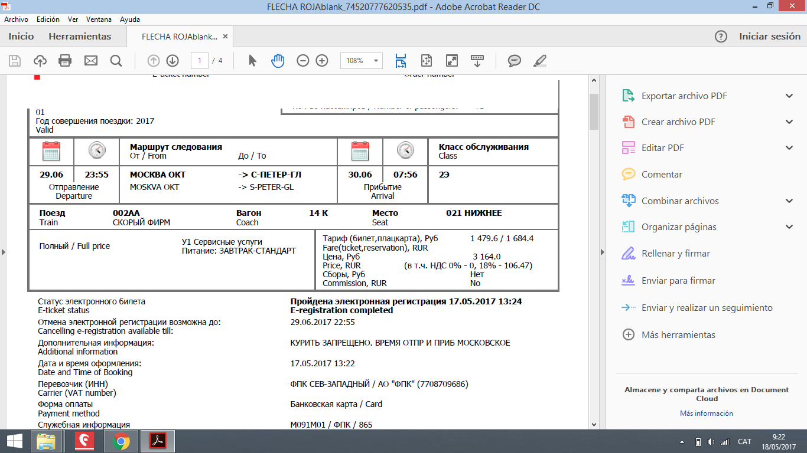
Task: Open the search magnifier tool
Action: point(116,61)
